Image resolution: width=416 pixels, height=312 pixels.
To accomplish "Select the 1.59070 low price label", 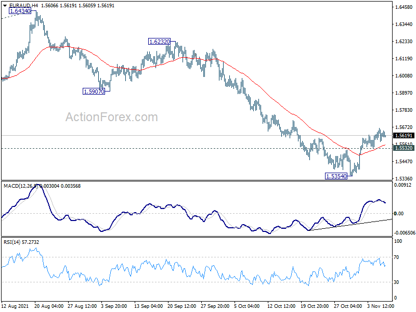I will tap(94, 92).
